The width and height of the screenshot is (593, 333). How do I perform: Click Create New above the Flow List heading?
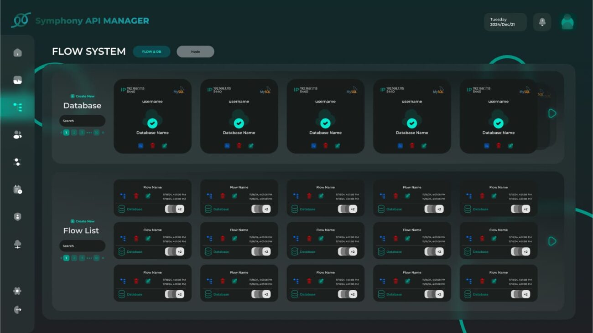tap(83, 221)
